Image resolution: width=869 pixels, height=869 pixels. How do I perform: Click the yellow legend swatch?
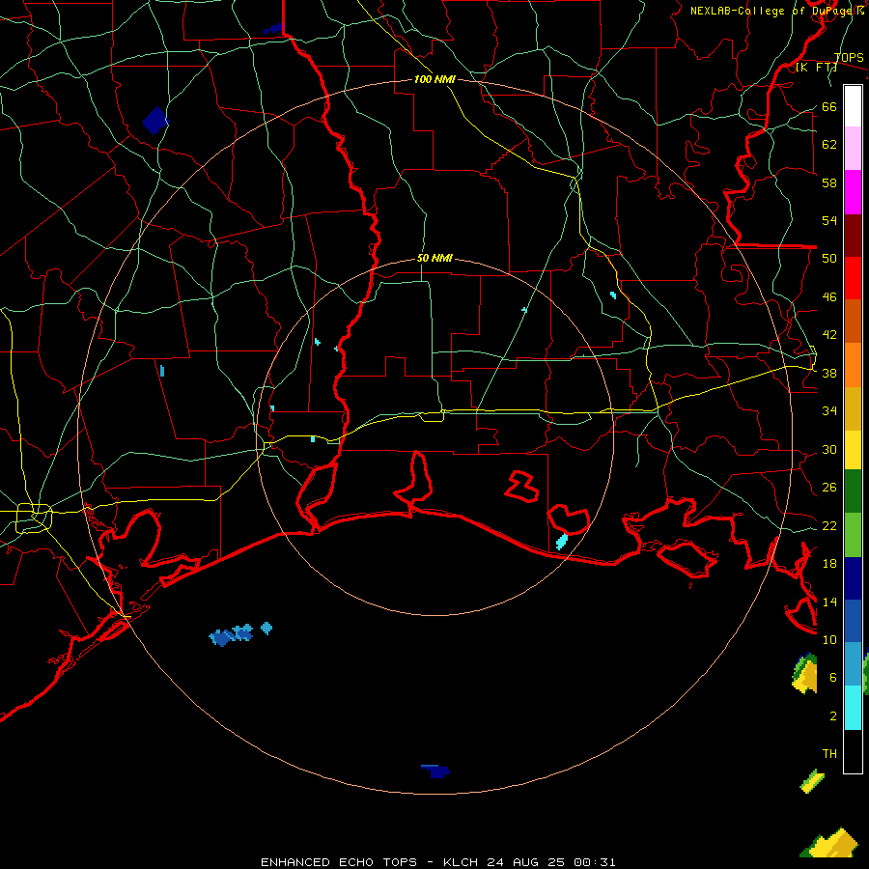point(853,450)
